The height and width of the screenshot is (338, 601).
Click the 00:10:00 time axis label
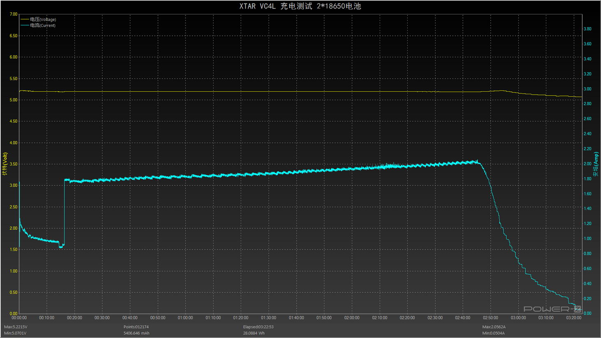tap(46, 318)
